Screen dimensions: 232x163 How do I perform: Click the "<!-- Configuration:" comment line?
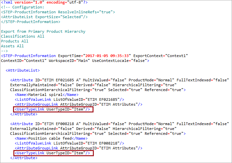pos(22,7)
